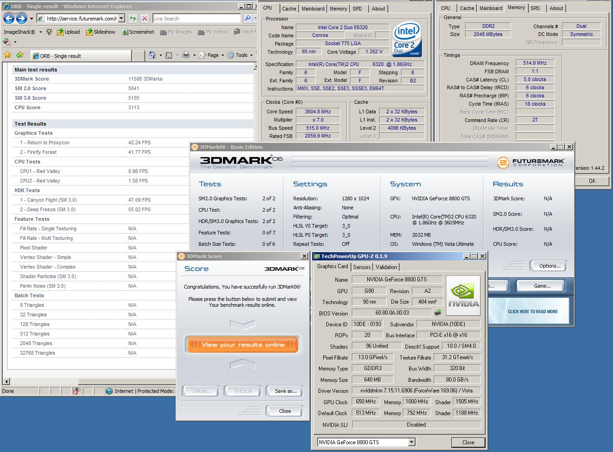Switch to the Validation tab in GPU-Z
The image size is (613, 452).
click(x=386, y=267)
